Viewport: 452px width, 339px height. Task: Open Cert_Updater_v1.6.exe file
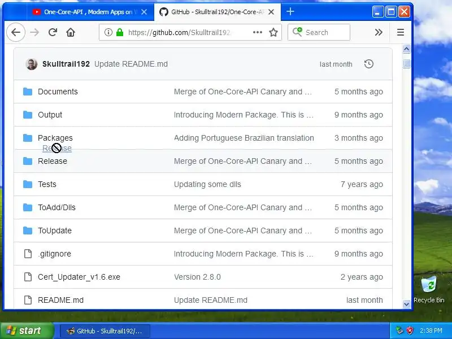[79, 277]
